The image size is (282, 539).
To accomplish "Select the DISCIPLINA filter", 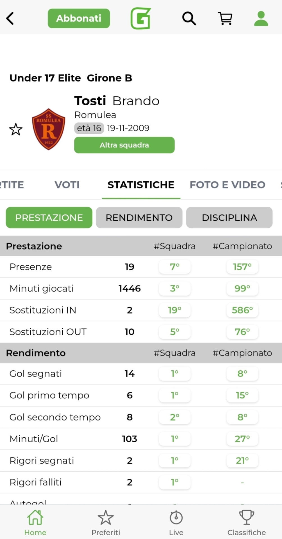I will point(229,218).
